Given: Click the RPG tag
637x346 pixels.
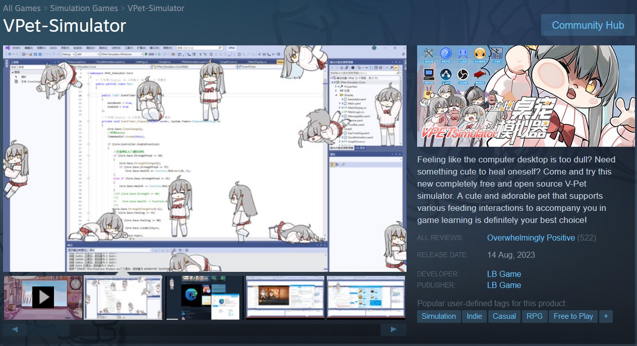Looking at the screenshot, I should tap(535, 316).
